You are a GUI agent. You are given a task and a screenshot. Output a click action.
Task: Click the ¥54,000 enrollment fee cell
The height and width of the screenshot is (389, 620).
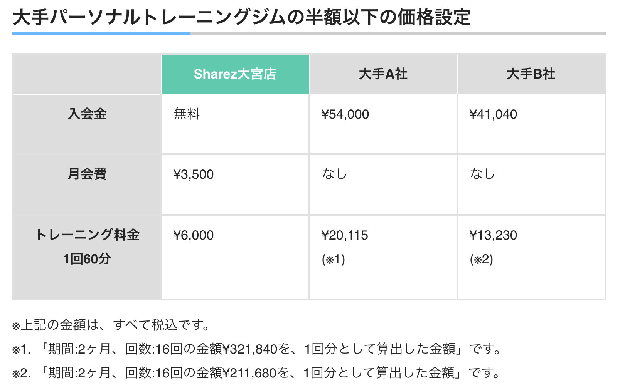[x=345, y=114]
